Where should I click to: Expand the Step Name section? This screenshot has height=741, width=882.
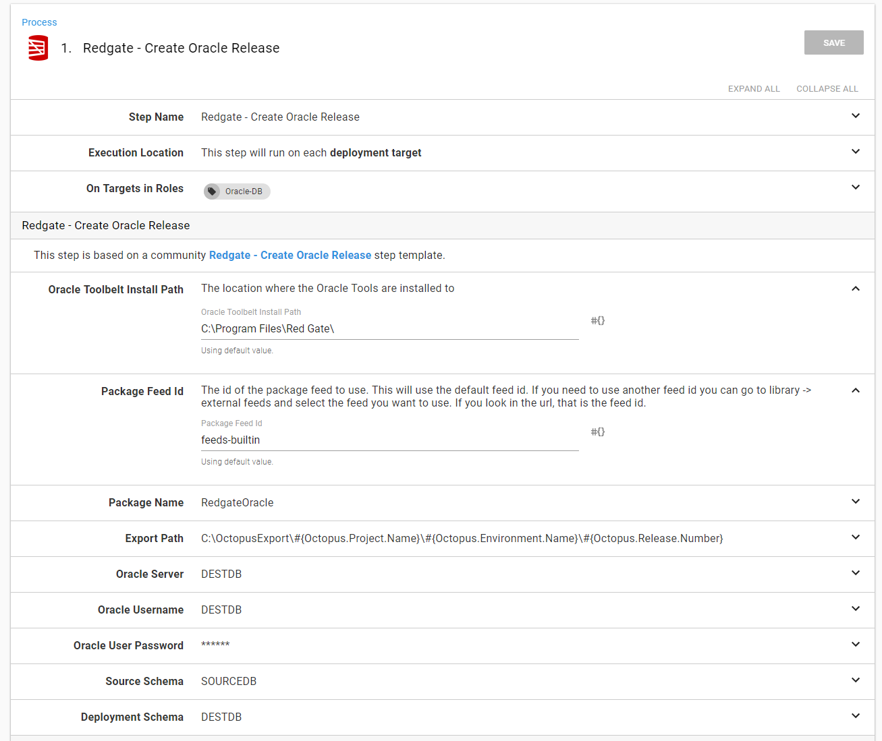(855, 116)
